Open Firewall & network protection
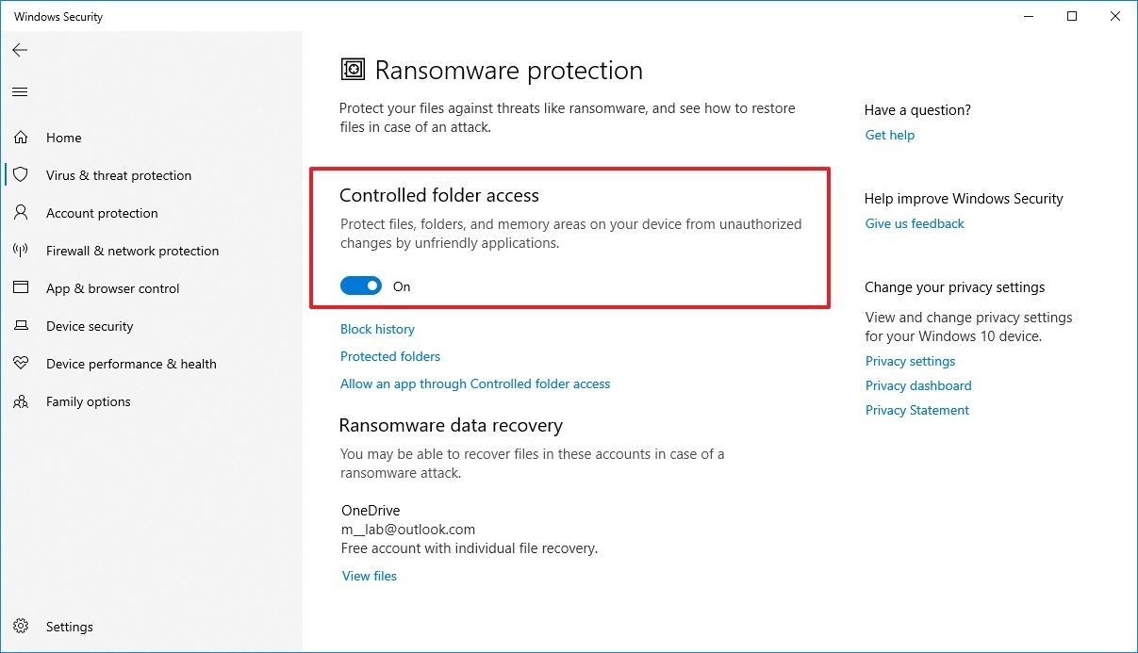Viewport: 1138px width, 653px height. pos(132,251)
